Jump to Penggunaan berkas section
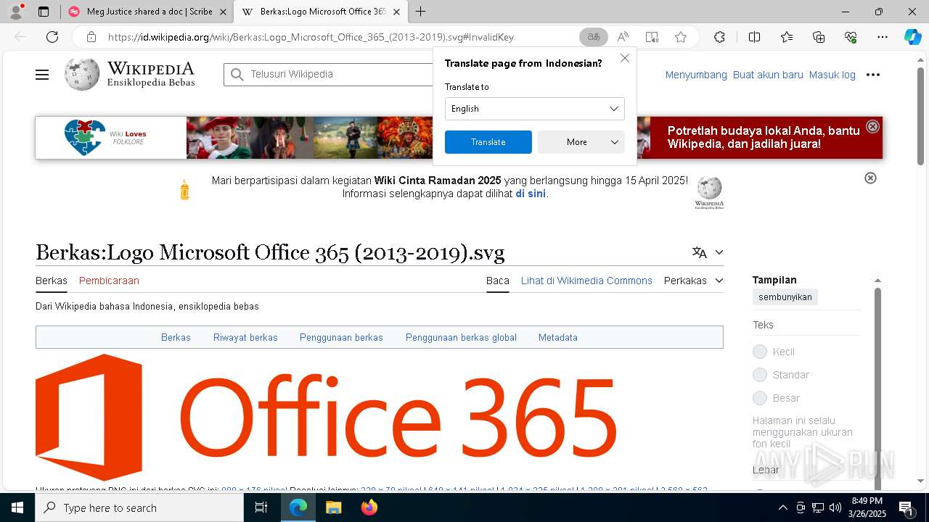 point(341,337)
